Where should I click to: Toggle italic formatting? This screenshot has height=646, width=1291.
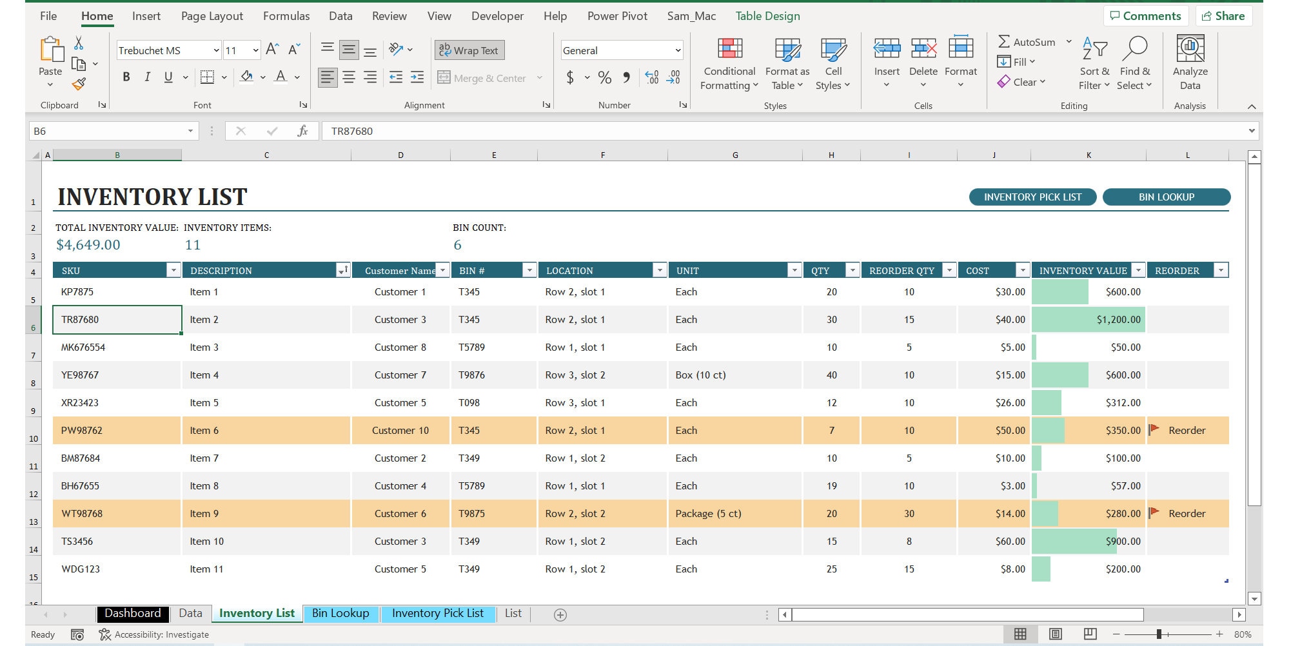coord(147,76)
